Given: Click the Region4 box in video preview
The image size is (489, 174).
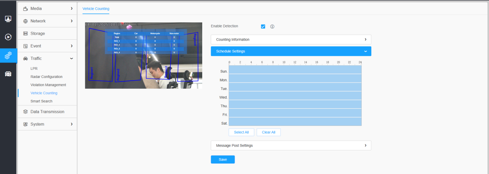Looking at the screenshot, I should tap(188, 56).
